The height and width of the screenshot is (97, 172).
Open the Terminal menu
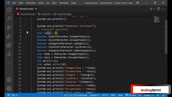64,3
